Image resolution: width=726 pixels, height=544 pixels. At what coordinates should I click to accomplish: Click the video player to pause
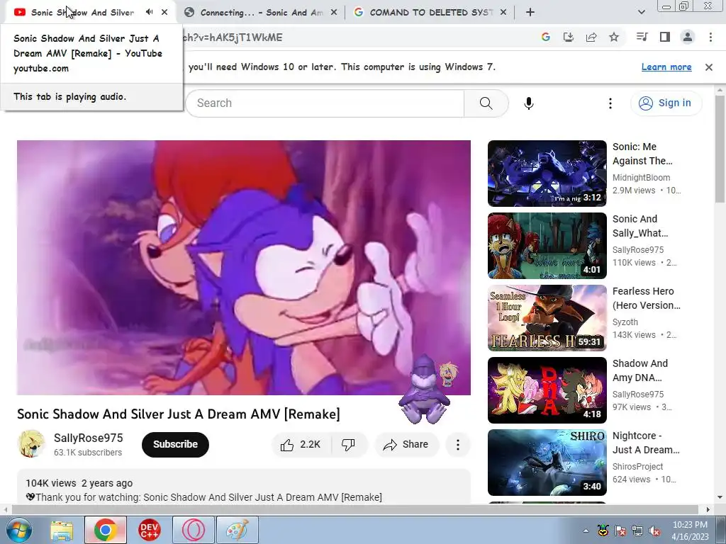point(244,267)
